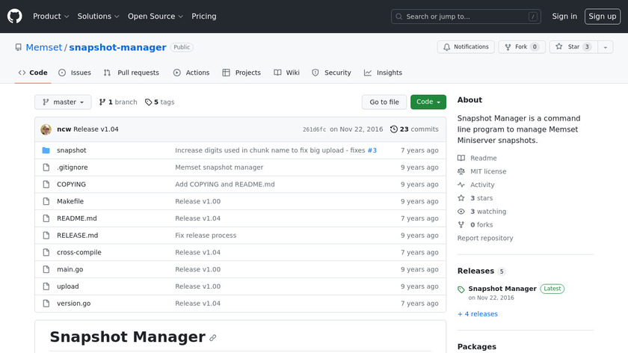
Task: Click the star icon next to 3 stars
Action: click(461, 198)
